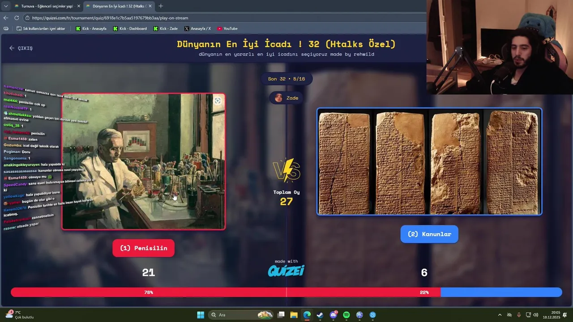573x322 pixels.
Task: Click the blue section of the vote bar
Action: [x=501, y=292]
